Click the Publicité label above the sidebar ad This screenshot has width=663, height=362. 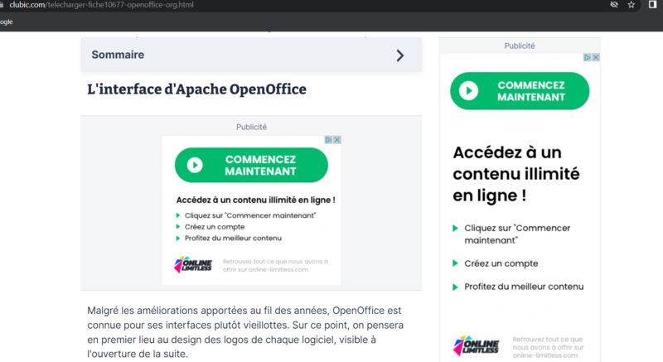pos(520,46)
